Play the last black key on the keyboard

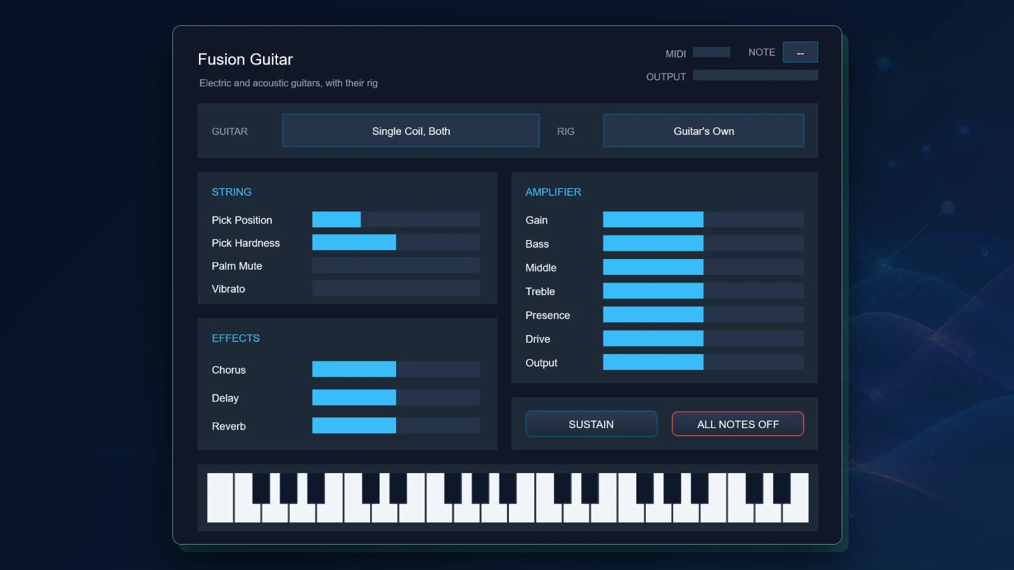[x=782, y=488]
